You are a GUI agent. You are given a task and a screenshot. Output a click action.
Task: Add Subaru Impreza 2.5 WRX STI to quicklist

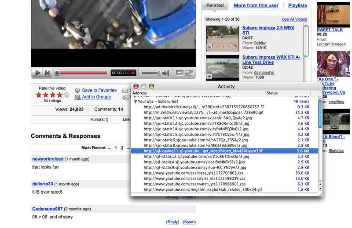tap(209, 47)
